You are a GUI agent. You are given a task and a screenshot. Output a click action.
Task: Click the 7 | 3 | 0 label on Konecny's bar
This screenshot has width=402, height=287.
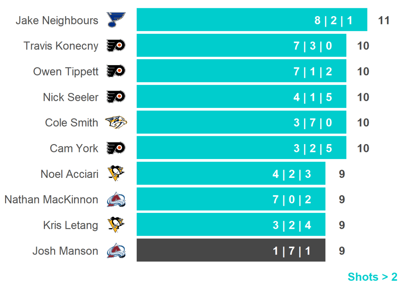click(313, 46)
